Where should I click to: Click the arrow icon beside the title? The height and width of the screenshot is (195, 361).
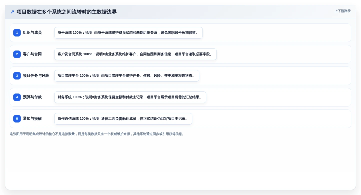[x=12, y=12]
